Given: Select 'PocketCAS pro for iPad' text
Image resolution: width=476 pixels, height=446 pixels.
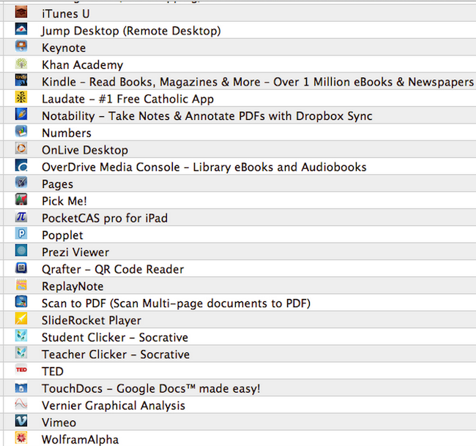Looking at the screenshot, I should (x=105, y=218).
